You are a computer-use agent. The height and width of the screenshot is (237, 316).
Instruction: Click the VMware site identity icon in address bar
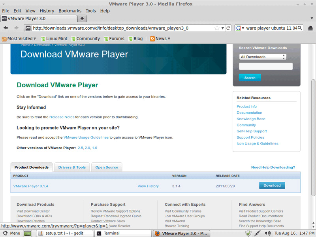(x=28, y=28)
